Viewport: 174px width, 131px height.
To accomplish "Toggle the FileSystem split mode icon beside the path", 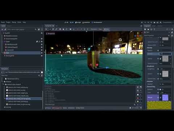I will tap(42, 72).
